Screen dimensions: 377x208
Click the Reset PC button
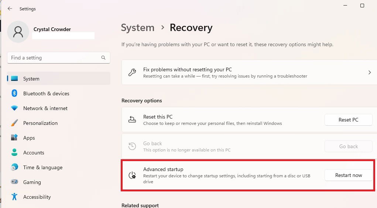349,120
